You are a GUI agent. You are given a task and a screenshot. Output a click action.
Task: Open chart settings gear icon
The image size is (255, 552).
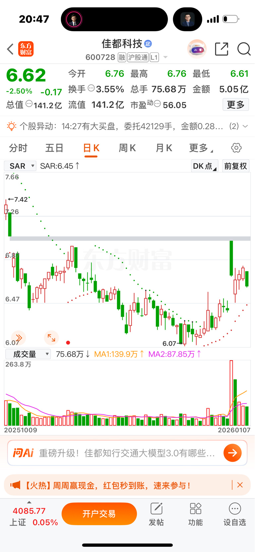[236, 148]
